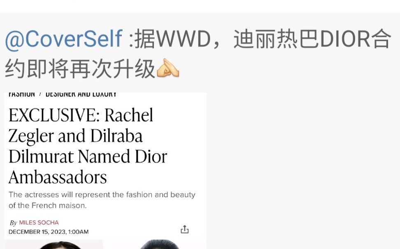Tap the word WWD in the post
Screen dimensions: 400x249
pyautogui.click(x=183, y=39)
